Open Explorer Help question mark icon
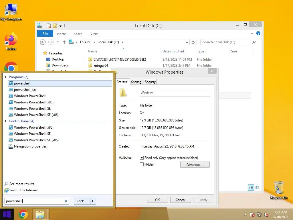Screen dimensions: 293x220 [x=258, y=33]
